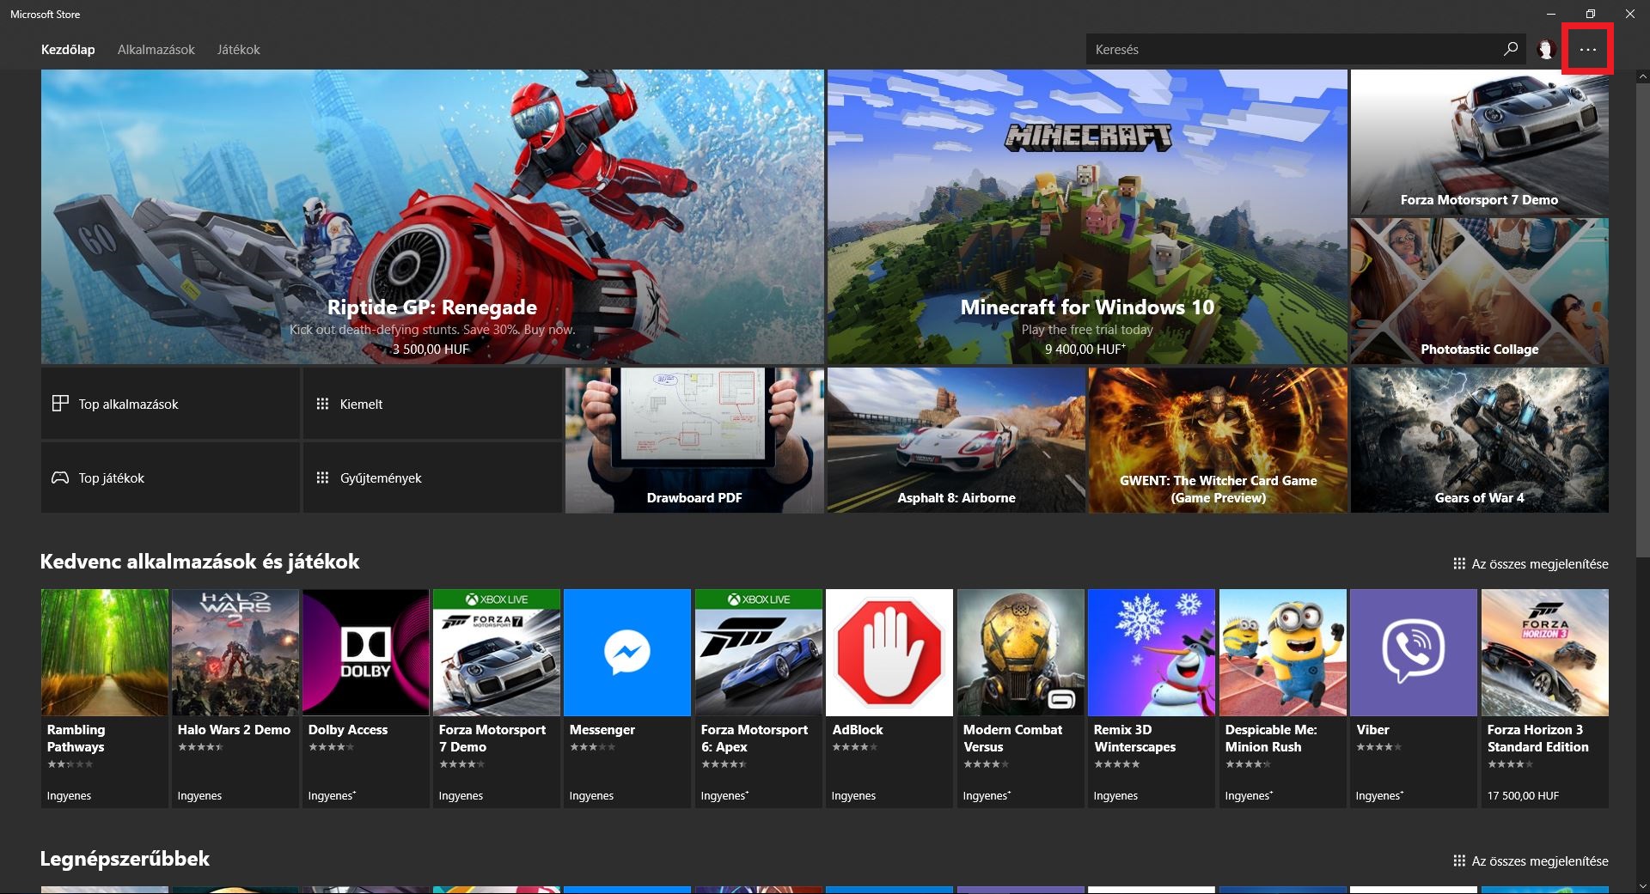Show all in Kedvenc alkalmazások és játékok
This screenshot has width=1650, height=894.
[x=1531, y=564]
